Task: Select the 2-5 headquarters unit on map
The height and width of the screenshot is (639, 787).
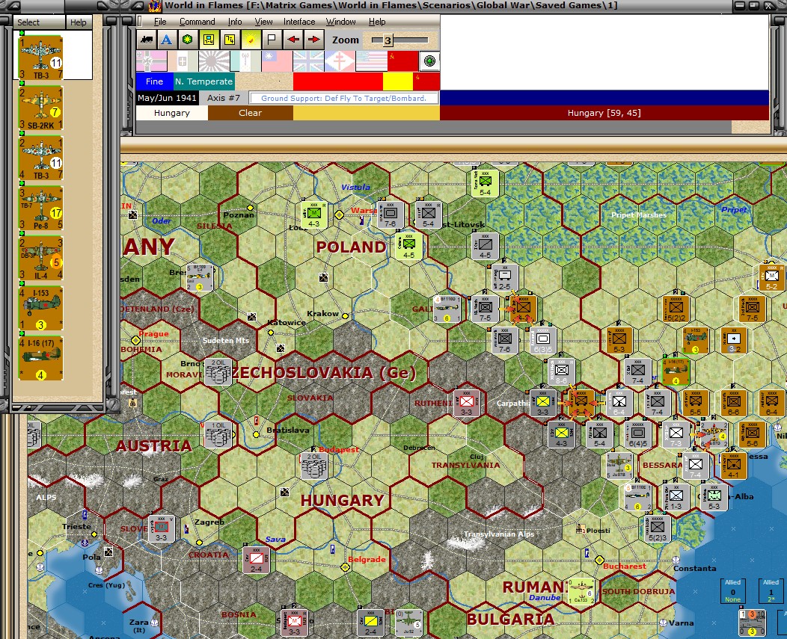Action: 504,277
